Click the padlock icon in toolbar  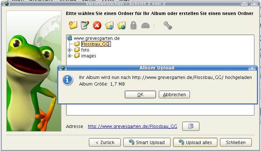tap(133, 26)
